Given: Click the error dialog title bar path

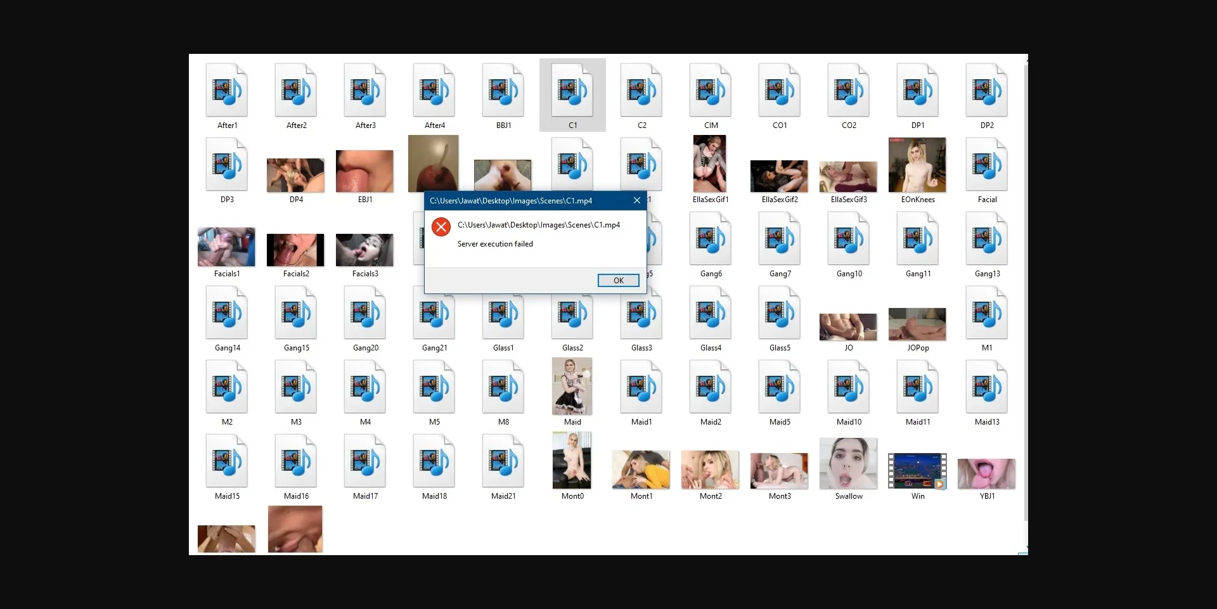Looking at the screenshot, I should pos(511,201).
